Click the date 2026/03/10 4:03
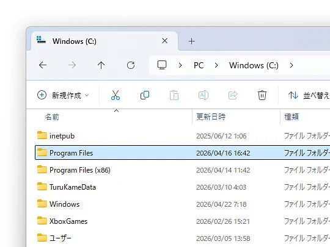Viewport: 330px width, 247px height. point(221,187)
